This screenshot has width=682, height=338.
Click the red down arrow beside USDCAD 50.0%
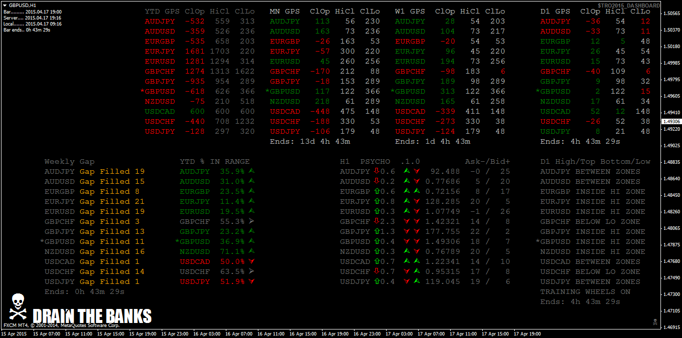[x=252, y=261]
